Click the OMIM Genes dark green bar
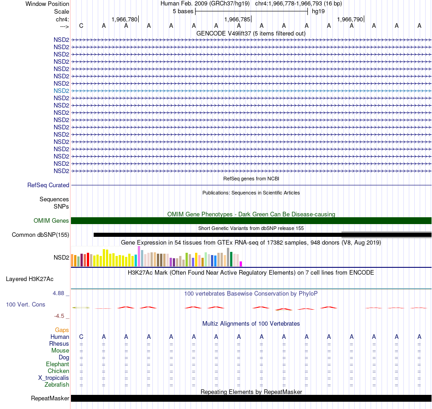This screenshot has width=432, height=409. (x=251, y=220)
